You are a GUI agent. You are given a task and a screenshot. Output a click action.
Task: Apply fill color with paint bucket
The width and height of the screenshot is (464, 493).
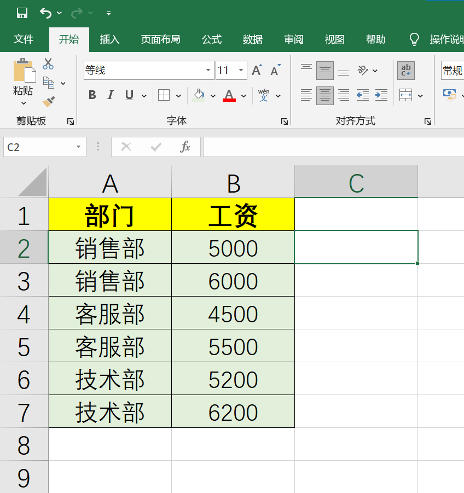click(199, 95)
